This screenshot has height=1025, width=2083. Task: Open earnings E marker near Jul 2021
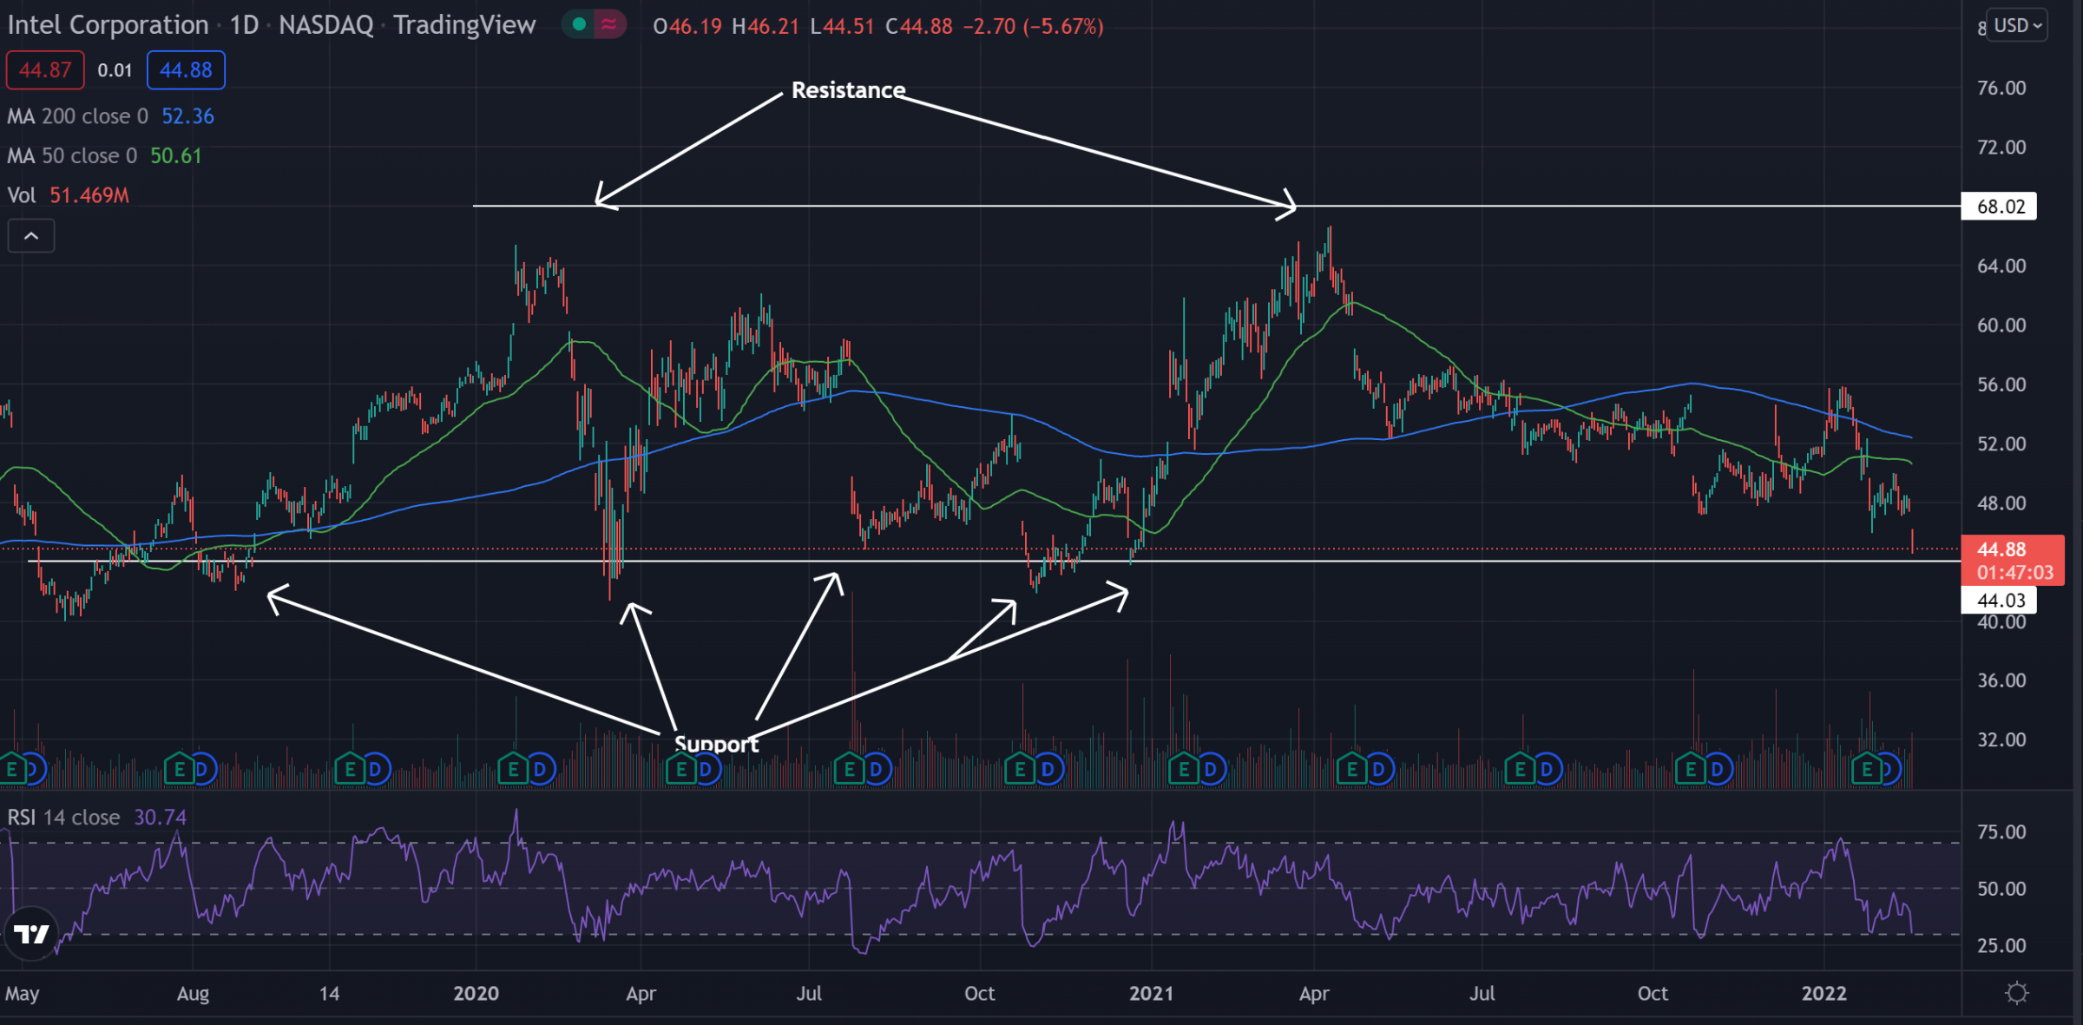point(1520,769)
